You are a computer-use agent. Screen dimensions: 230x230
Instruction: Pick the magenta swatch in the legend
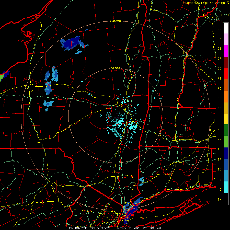(x=226, y=51)
